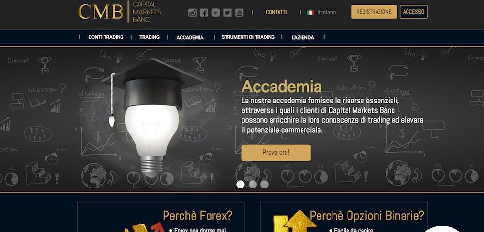Click the CMB Capital Markets Banc logo
This screenshot has width=484, height=232.
pyautogui.click(x=120, y=12)
